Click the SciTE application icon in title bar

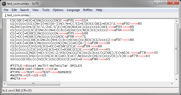pyautogui.click(x=4, y=4)
